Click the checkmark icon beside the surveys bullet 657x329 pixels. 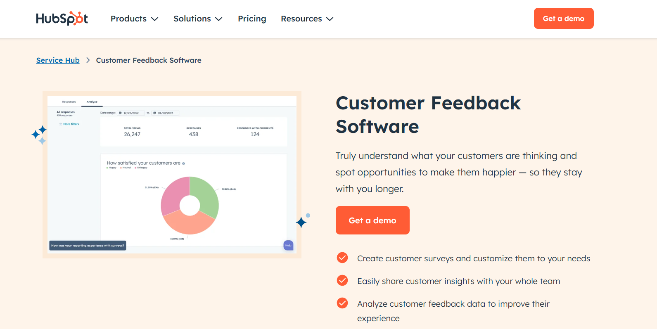tap(342, 258)
